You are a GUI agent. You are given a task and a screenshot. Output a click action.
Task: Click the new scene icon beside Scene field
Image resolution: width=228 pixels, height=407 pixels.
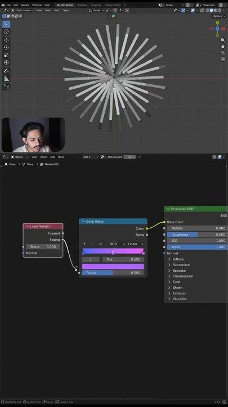[x=187, y=5]
